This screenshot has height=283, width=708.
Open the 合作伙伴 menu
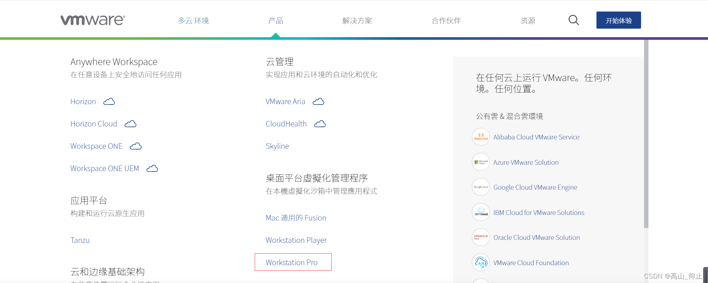click(x=446, y=21)
